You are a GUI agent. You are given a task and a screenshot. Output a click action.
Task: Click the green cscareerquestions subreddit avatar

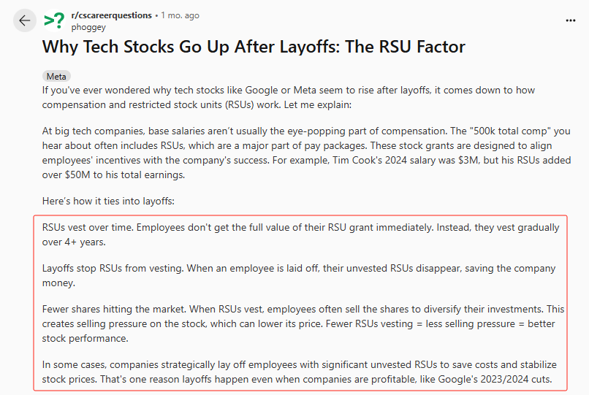54,20
